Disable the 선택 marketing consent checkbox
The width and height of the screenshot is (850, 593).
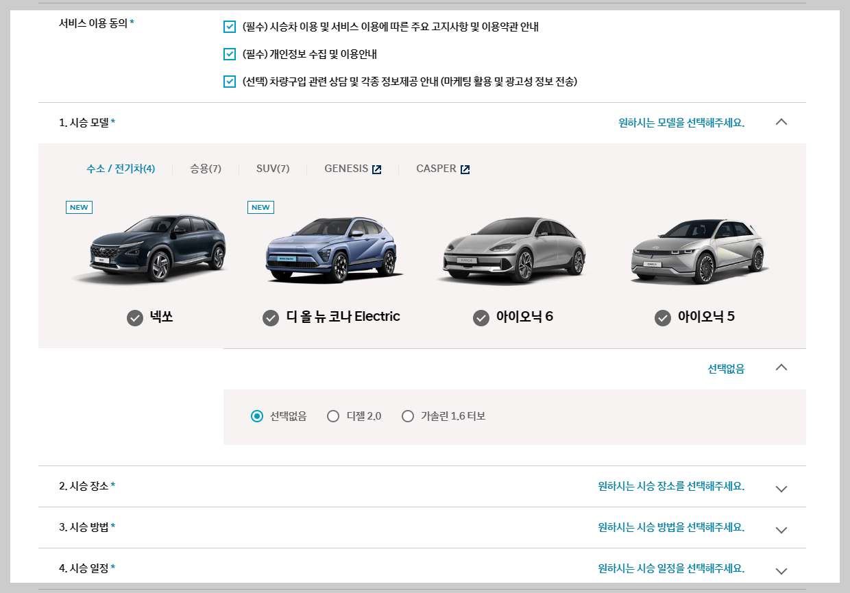[229, 82]
